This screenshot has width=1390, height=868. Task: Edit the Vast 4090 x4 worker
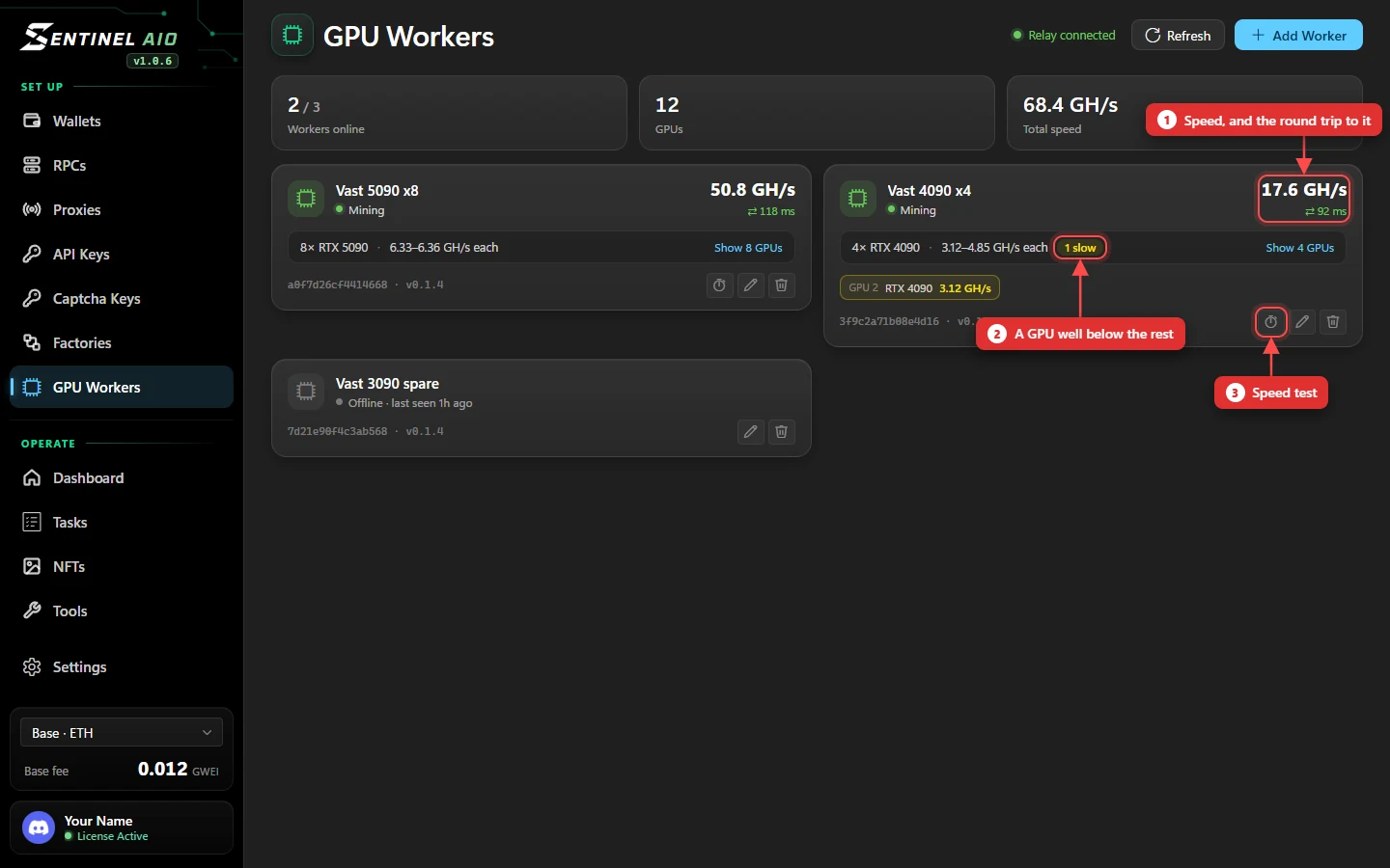point(1302,322)
